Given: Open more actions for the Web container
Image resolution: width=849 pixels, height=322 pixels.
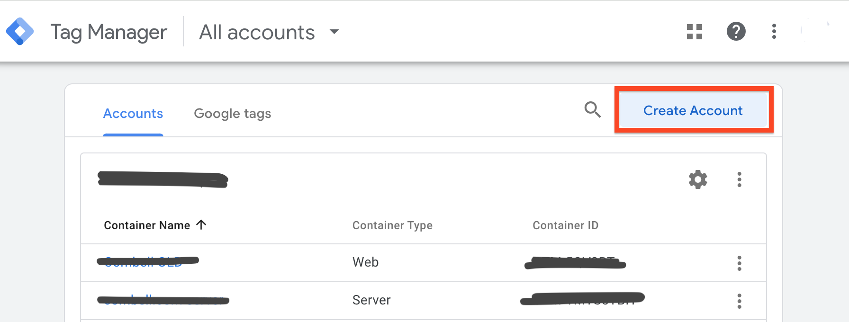Looking at the screenshot, I should pyautogui.click(x=739, y=263).
